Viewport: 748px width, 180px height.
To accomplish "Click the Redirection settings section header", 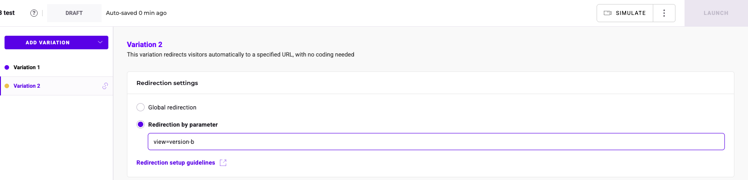I will pyautogui.click(x=167, y=83).
